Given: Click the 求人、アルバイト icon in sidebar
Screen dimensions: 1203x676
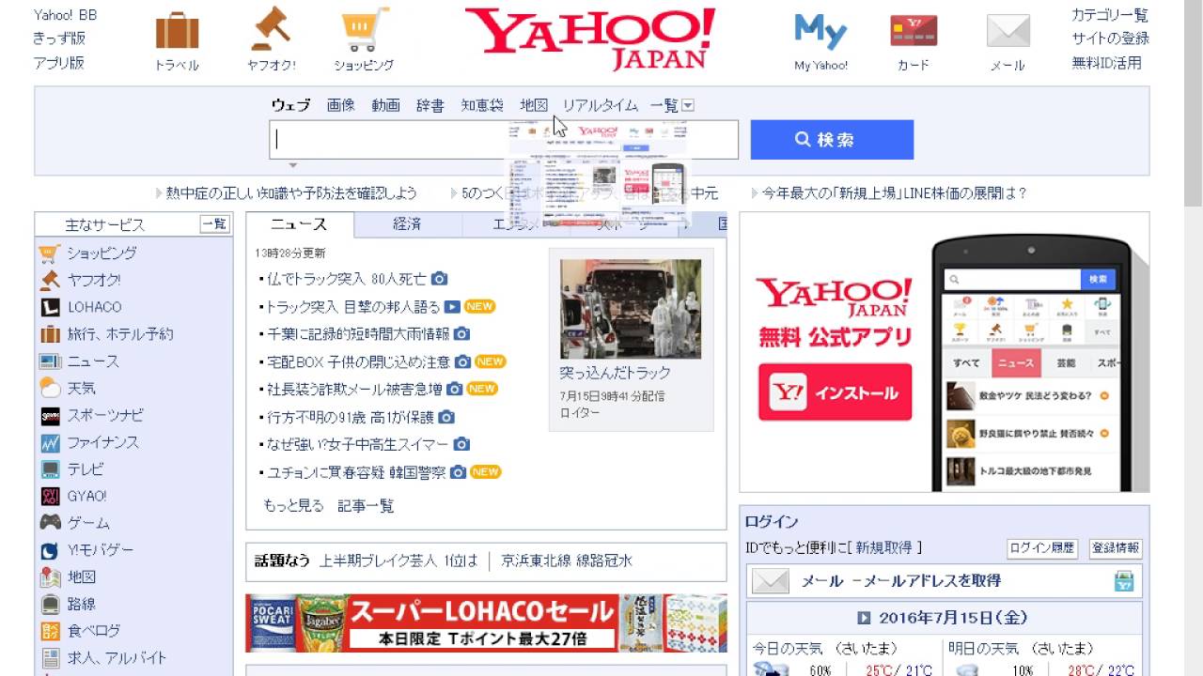Looking at the screenshot, I should (50, 658).
